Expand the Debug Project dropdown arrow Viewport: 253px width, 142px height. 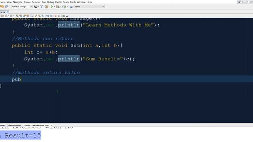pos(60,7)
